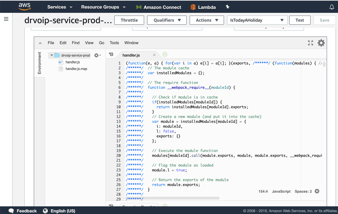Open the Find menu

(x=76, y=43)
